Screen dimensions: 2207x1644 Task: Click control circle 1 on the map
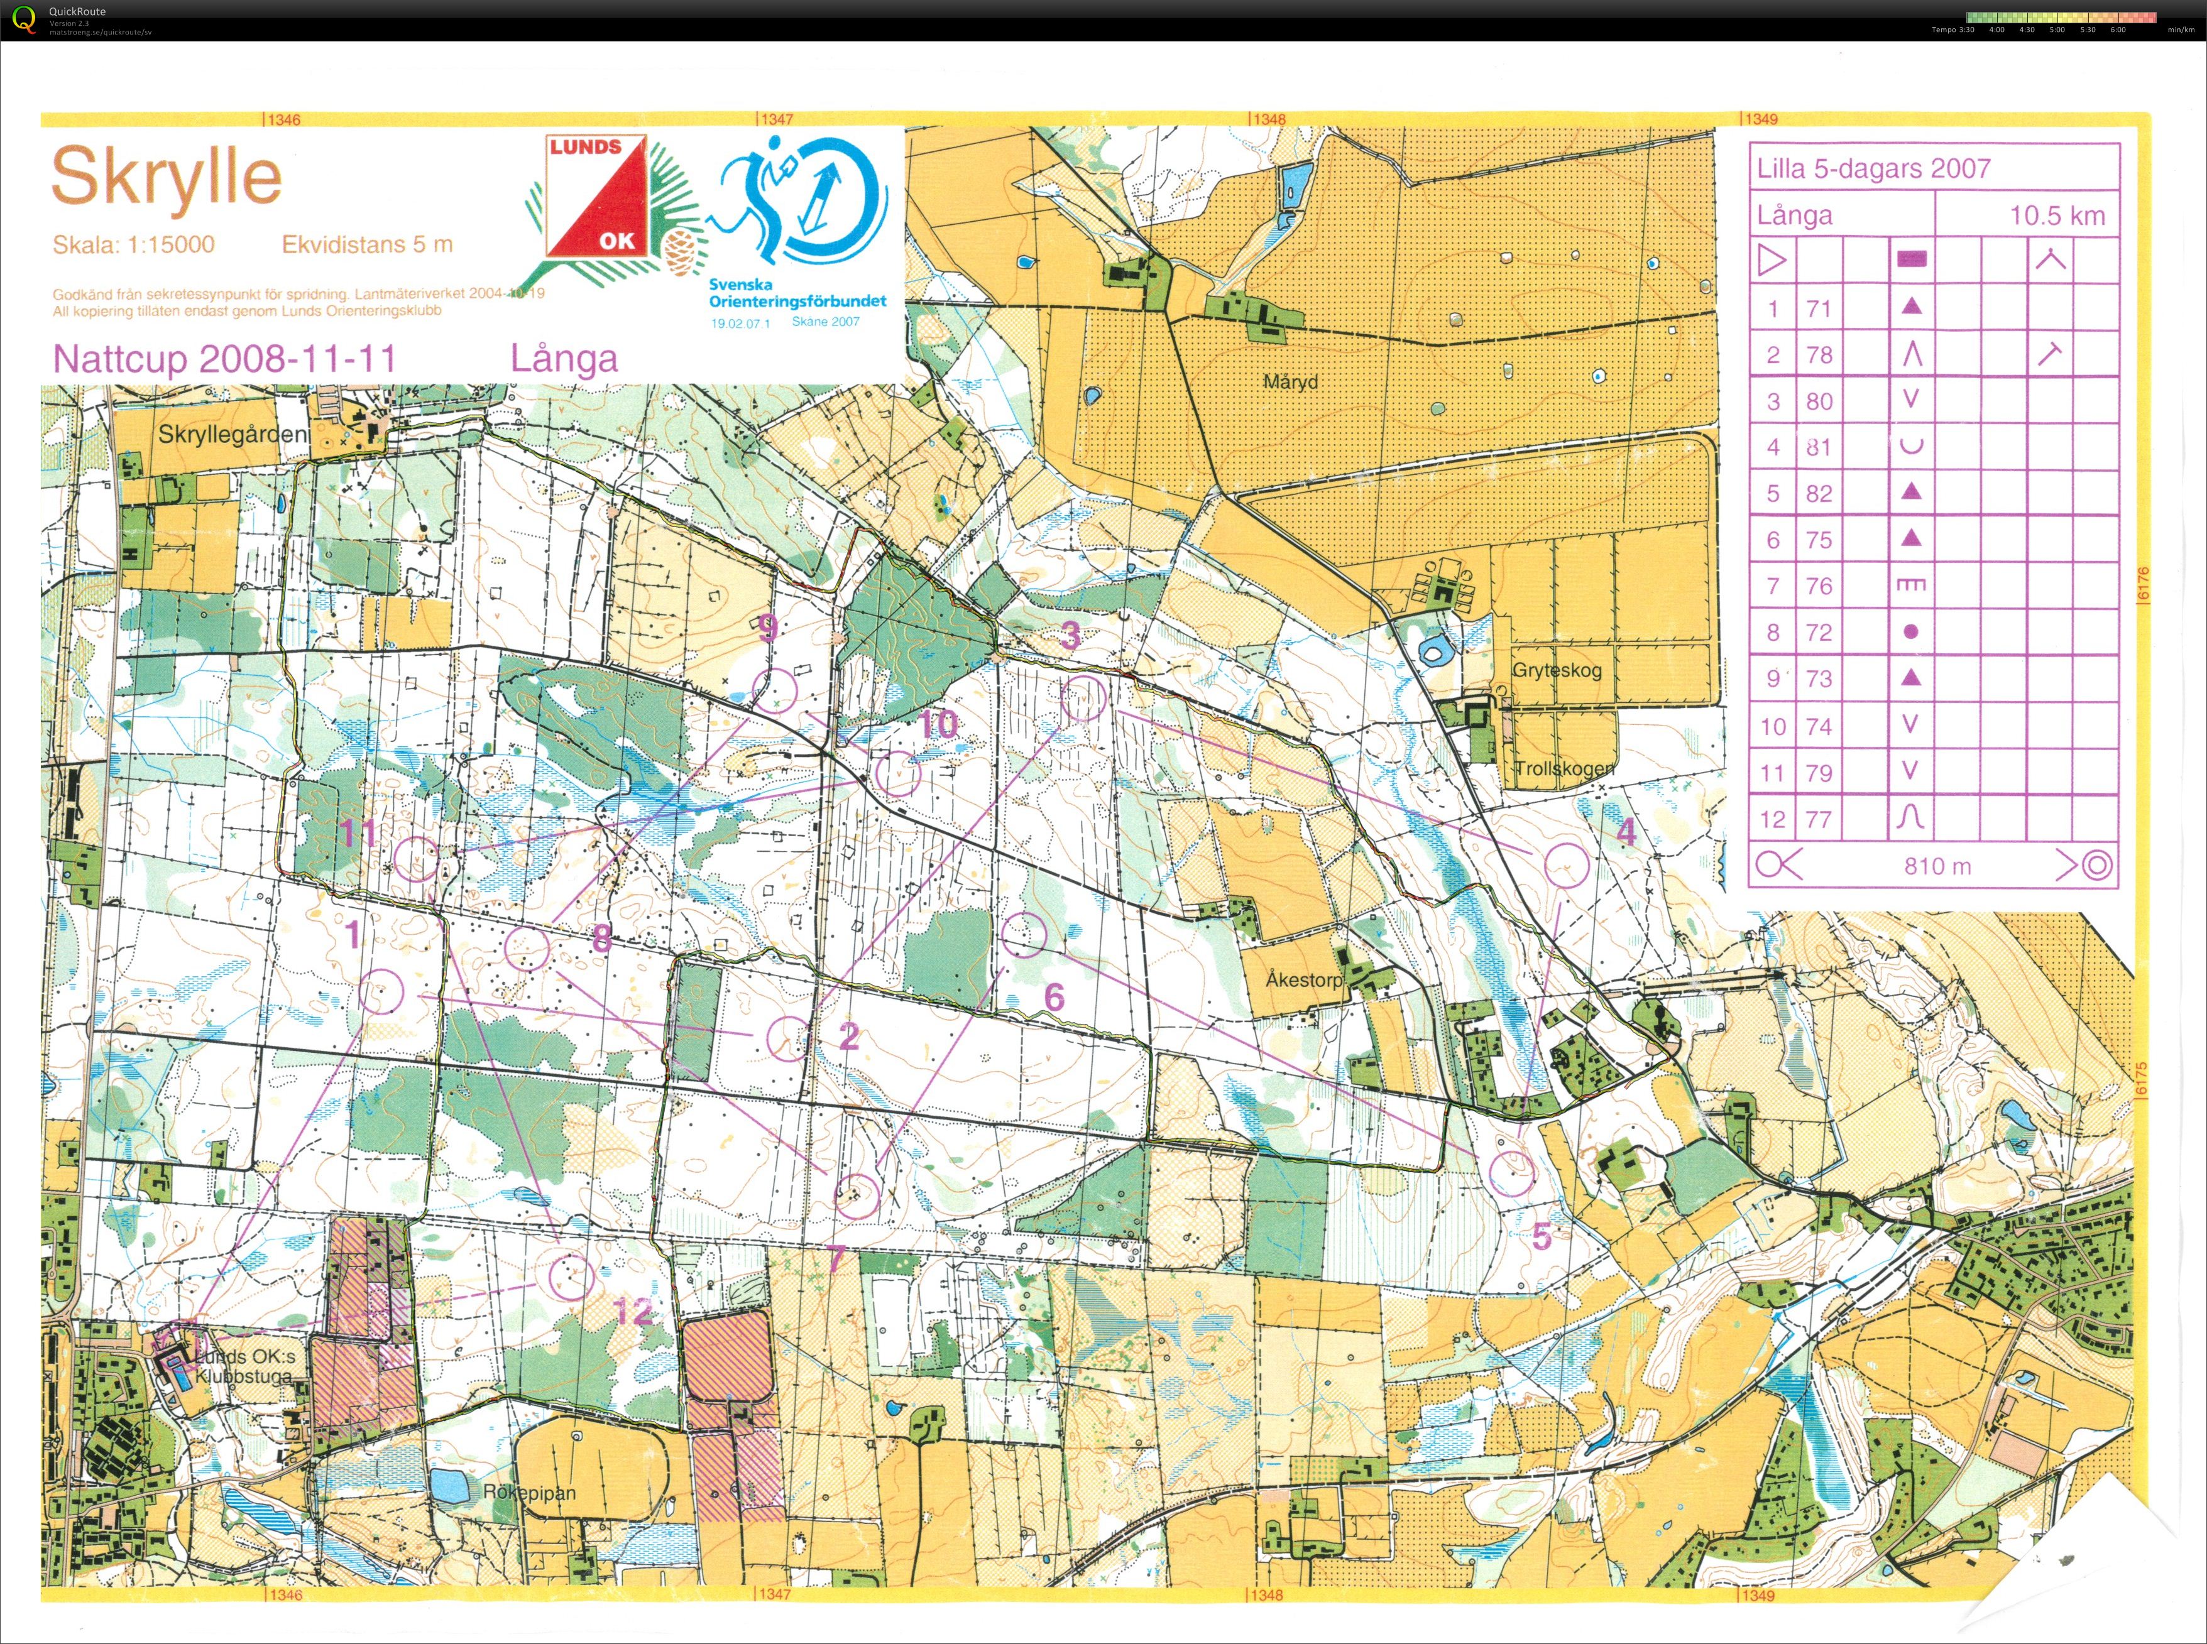tap(380, 991)
